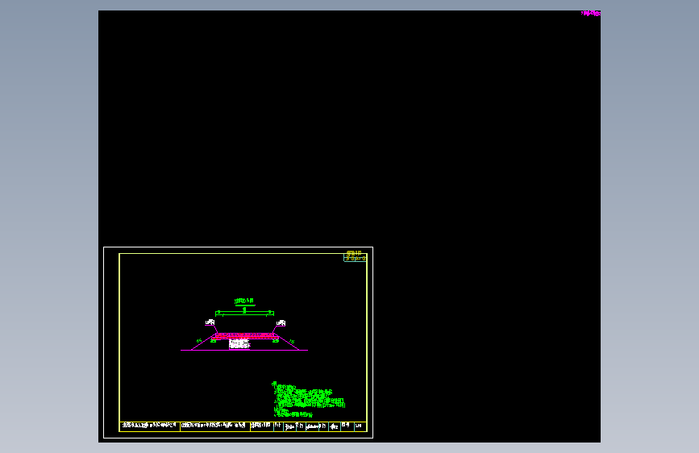Viewport: 699px width, 453px height.
Task: Click the left white callout label
Action: (210, 322)
